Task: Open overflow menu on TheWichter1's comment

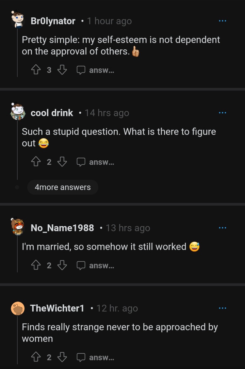Action: coord(223,308)
